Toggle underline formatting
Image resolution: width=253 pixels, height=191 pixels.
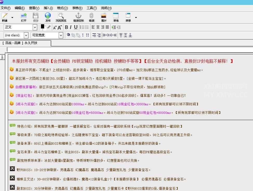point(76,27)
